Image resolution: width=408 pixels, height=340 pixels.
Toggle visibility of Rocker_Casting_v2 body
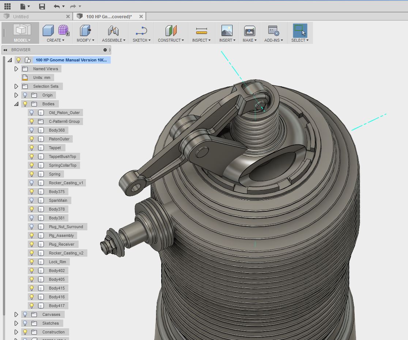click(x=32, y=253)
